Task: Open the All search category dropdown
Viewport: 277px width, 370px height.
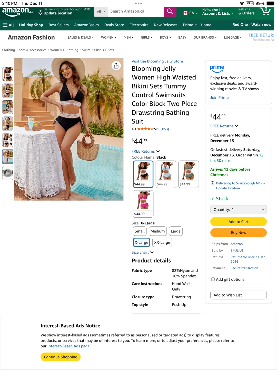Action: (x=101, y=12)
